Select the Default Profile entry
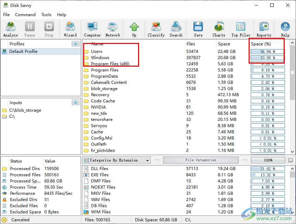Viewport: 296px width, 224px height. (x=41, y=52)
